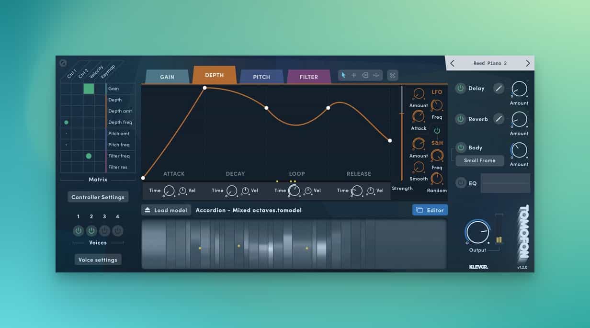Click the Delay Amount knob
Image resolution: width=590 pixels, height=328 pixels.
point(519,89)
